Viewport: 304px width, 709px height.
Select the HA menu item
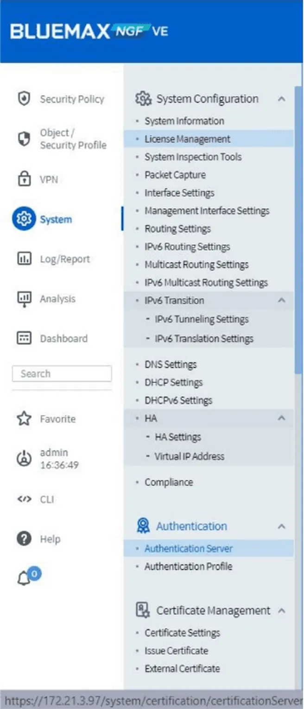click(x=151, y=418)
